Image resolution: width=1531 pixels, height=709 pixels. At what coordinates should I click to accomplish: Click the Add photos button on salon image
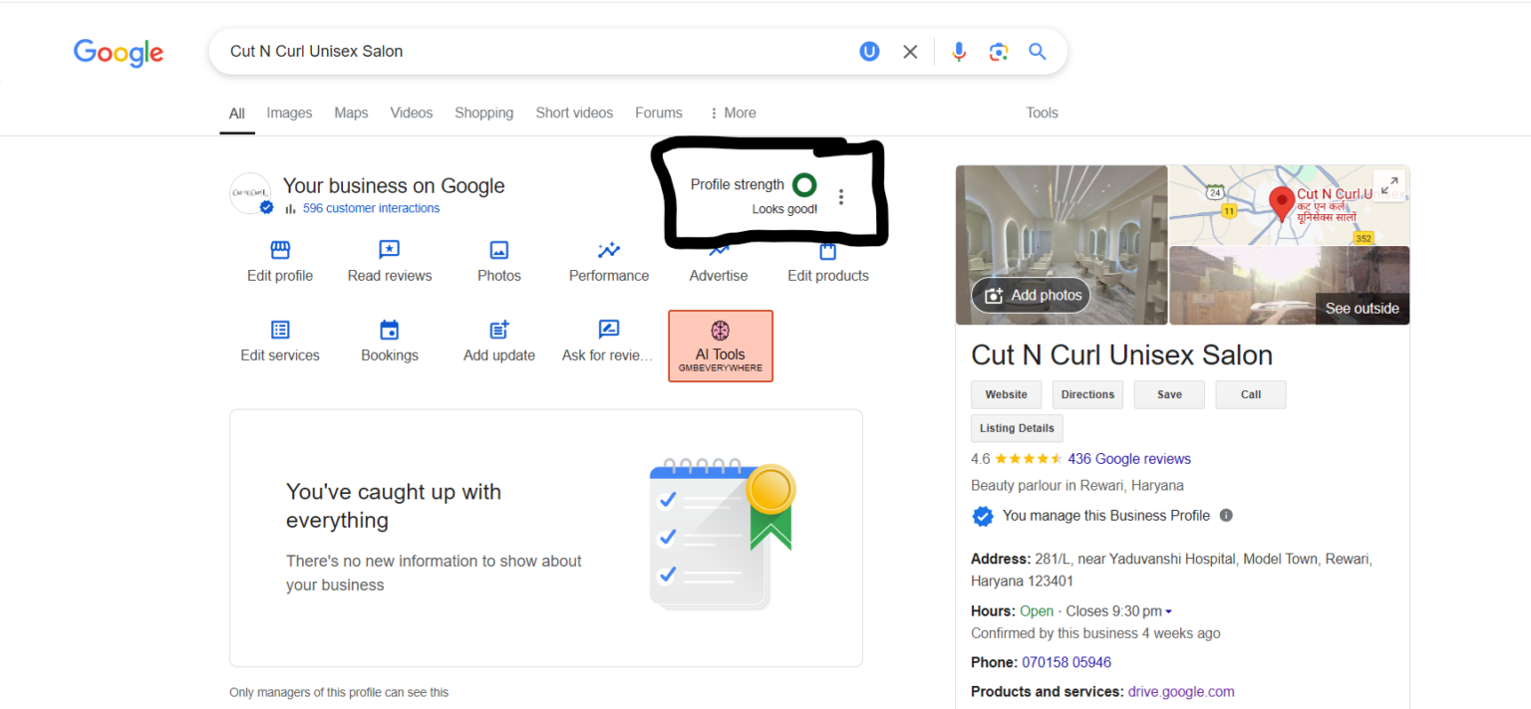pos(1031,295)
